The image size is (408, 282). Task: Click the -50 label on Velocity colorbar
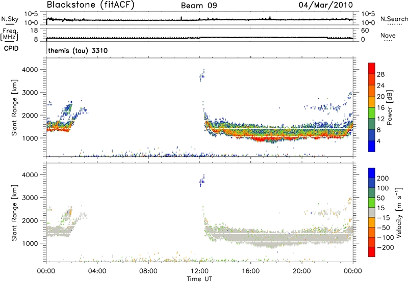384,228
